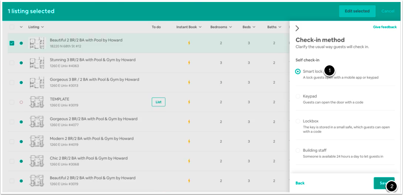Check the 1260 E Univ #4077 listing checkbox

click(x=12, y=122)
